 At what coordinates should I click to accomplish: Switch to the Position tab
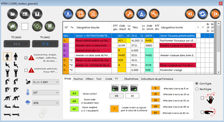[78, 79]
